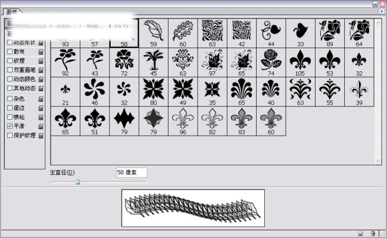
Task: Pick the thin fleur-de-lis brush 39
Action: coord(359,92)
